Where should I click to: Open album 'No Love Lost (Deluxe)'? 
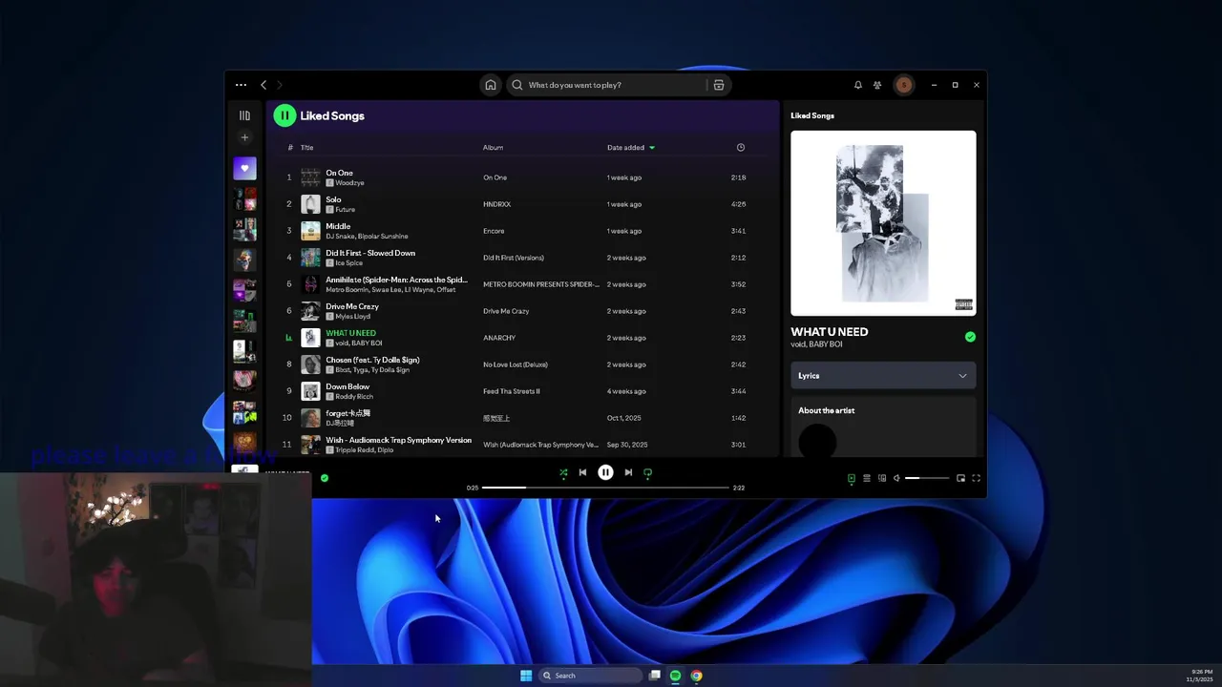pyautogui.click(x=516, y=364)
